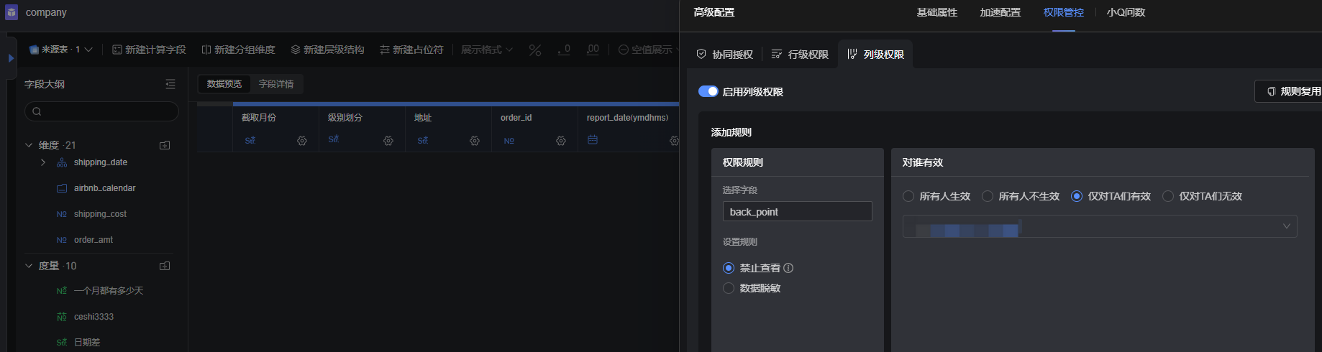Image resolution: width=1322 pixels, height=352 pixels.
Task: Click the 新建计算字段 button
Action: tap(149, 50)
